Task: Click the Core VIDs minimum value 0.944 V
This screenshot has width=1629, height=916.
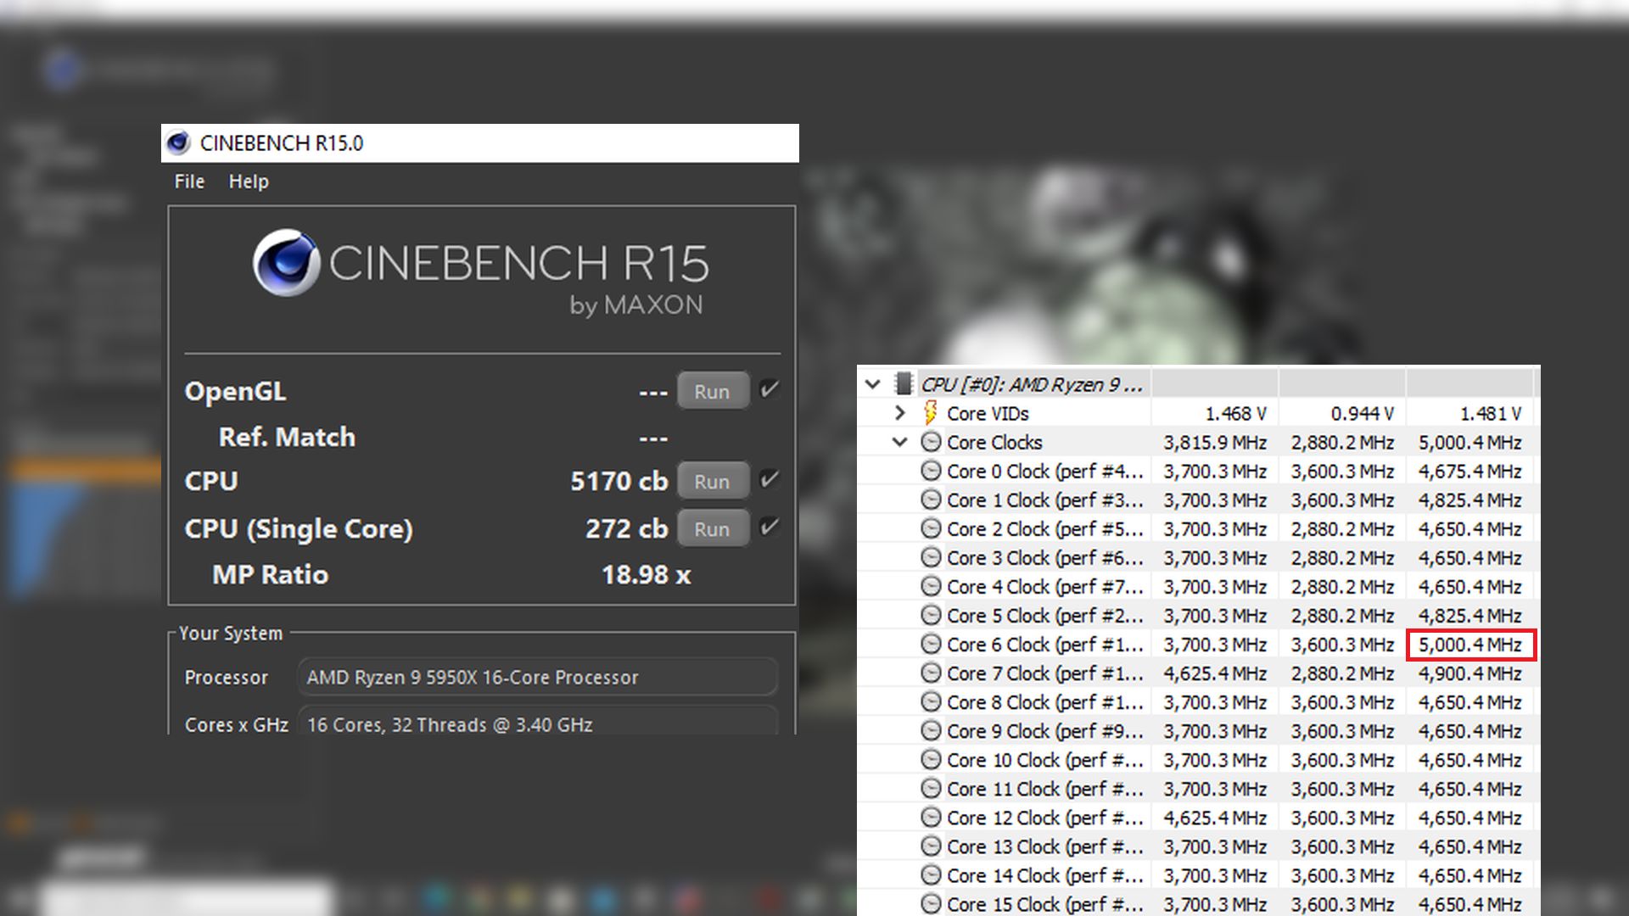Action: click(1363, 414)
